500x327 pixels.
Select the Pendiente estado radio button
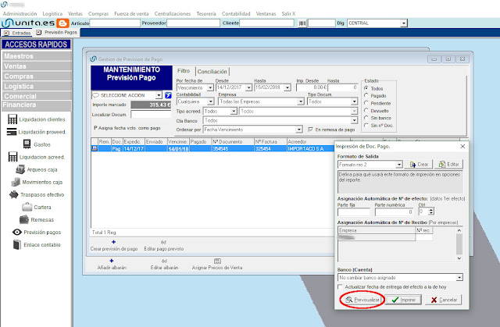[367, 103]
